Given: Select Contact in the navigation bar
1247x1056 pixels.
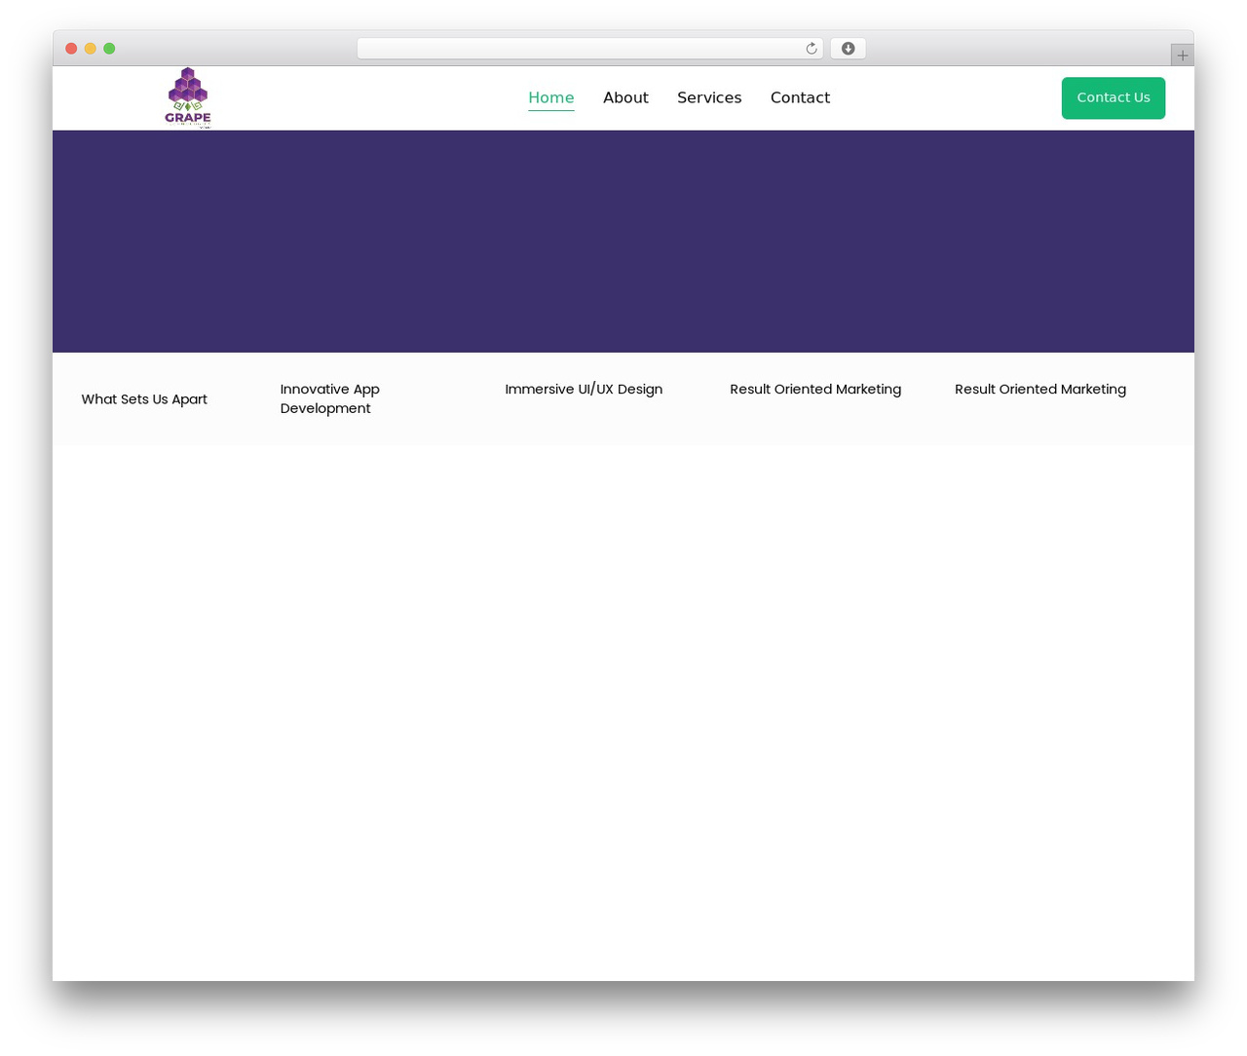Looking at the screenshot, I should 800,97.
